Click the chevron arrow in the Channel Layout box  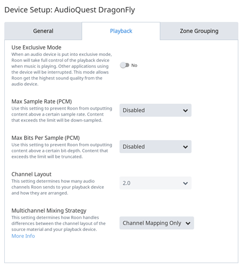click(x=186, y=183)
